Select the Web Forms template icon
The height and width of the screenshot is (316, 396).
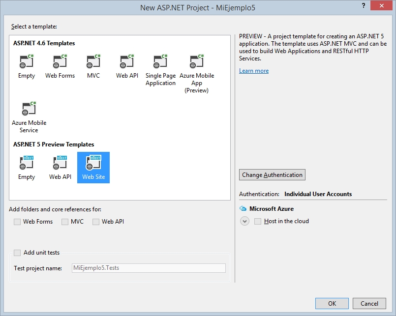click(60, 61)
